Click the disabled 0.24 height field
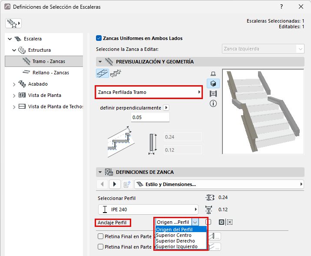Screen dimensions: 311x256 (183, 137)
